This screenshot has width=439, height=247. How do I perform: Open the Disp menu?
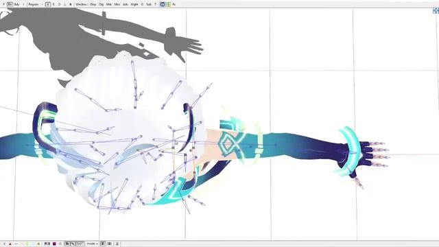point(93,5)
